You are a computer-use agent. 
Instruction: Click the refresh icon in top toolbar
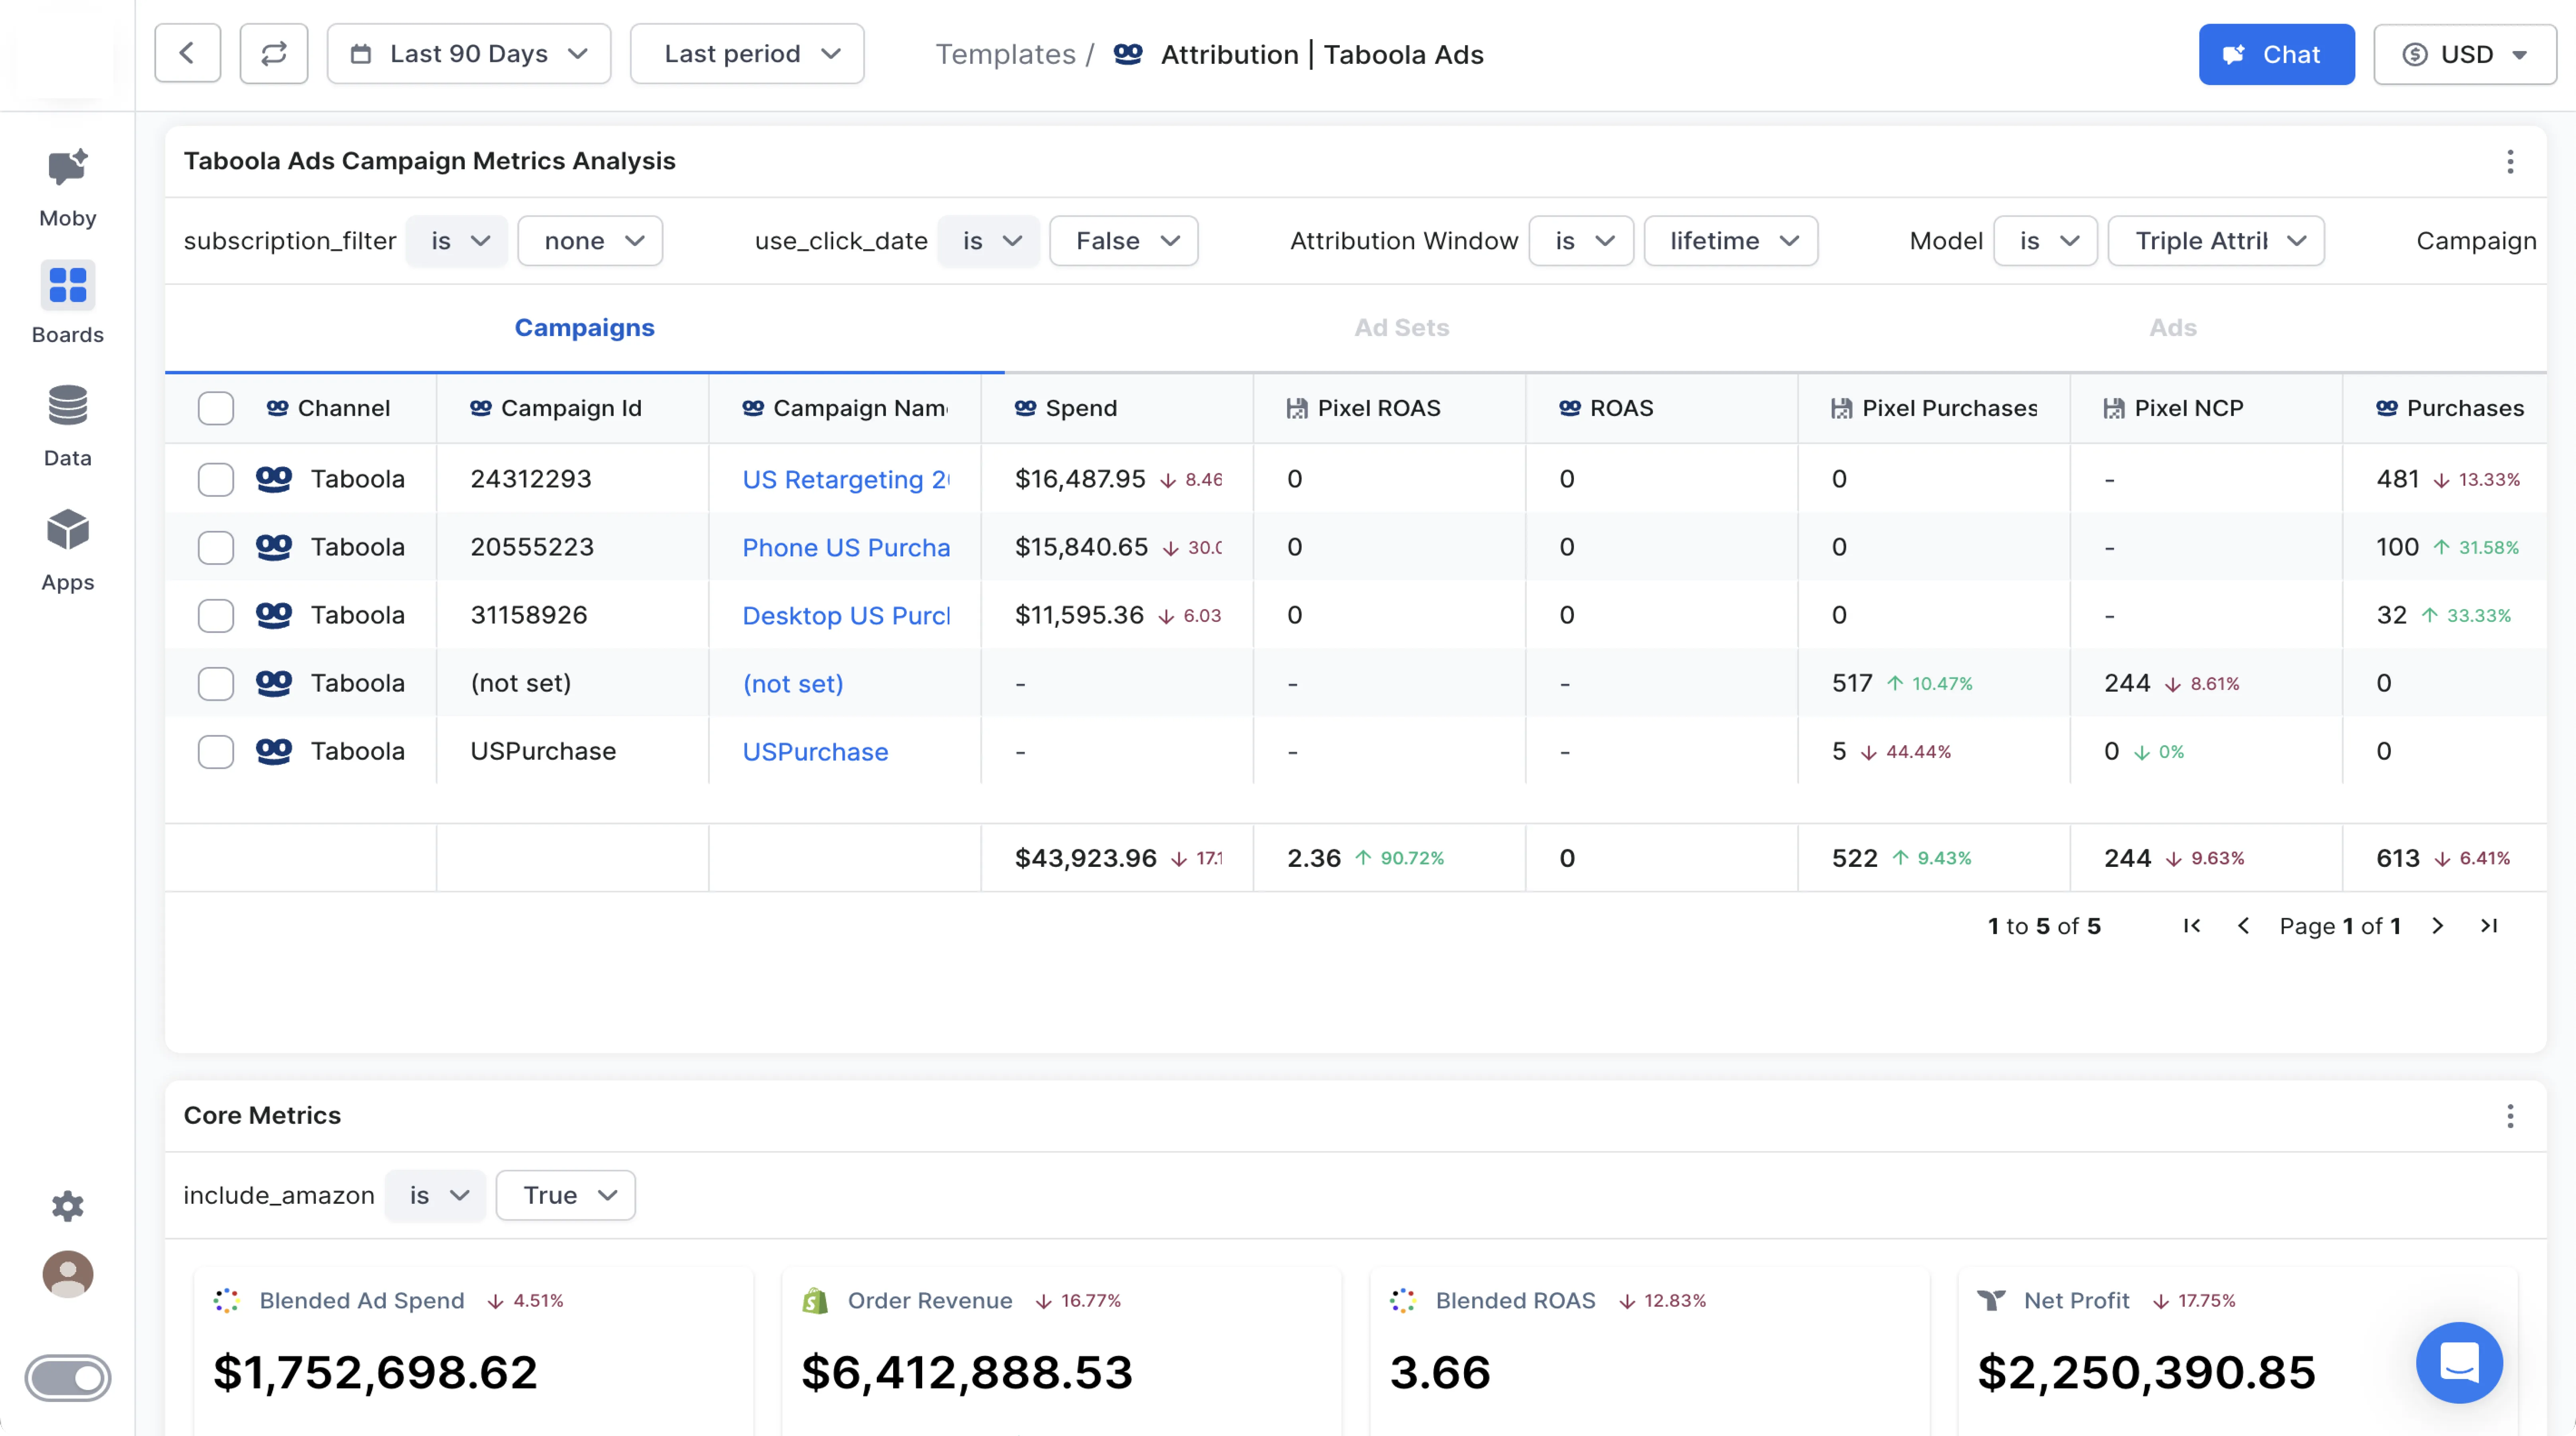(273, 54)
